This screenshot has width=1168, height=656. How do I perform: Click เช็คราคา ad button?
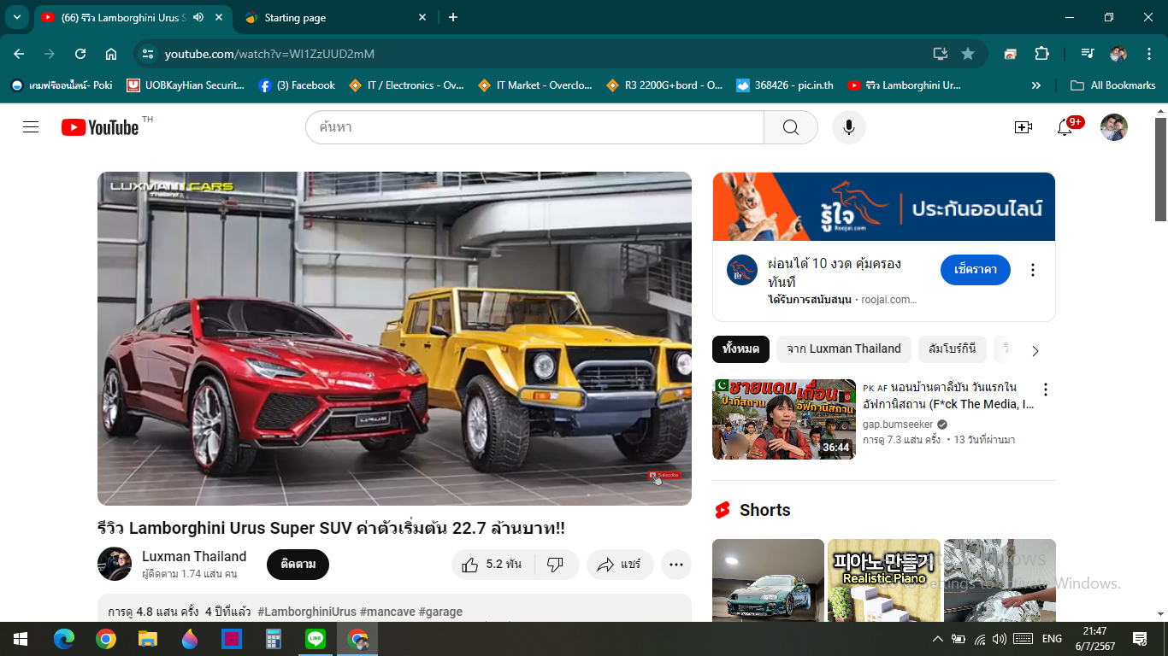[x=976, y=270]
